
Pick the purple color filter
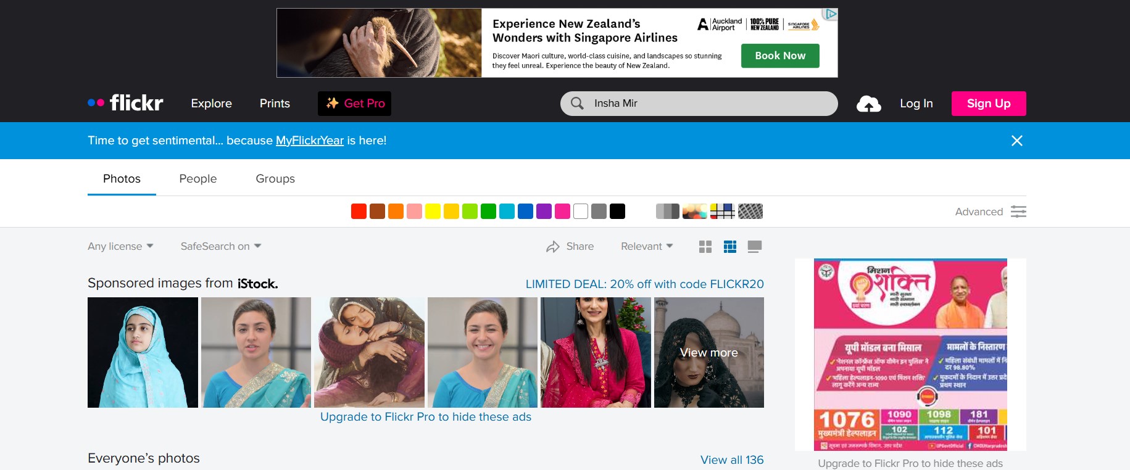544,212
